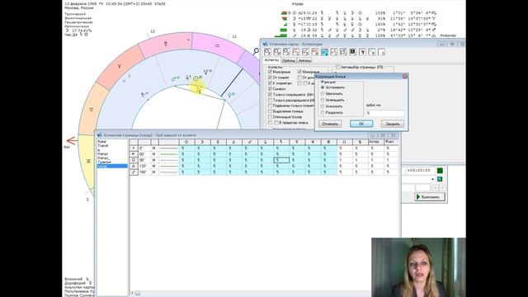The image size is (528, 297).
Task: Click the 180° row label
Action: (x=144, y=172)
